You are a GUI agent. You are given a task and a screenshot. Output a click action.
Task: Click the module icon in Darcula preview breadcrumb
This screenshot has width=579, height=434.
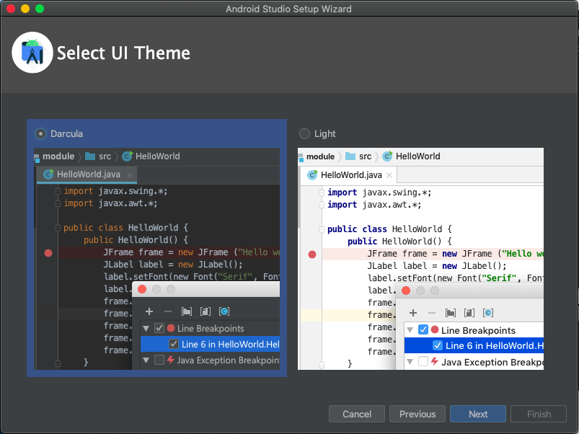point(37,158)
